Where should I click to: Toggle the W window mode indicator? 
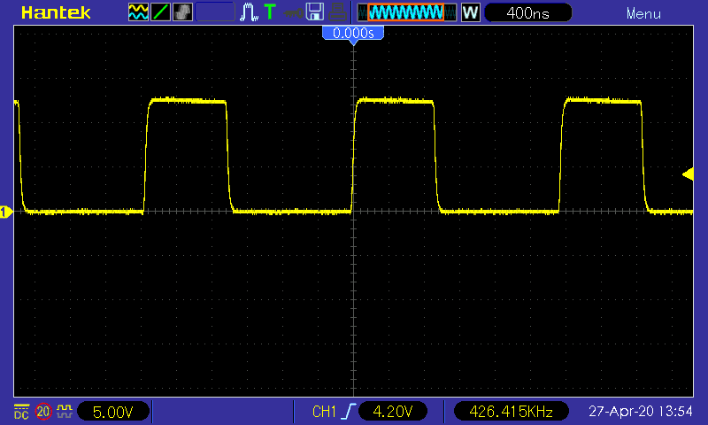pyautogui.click(x=471, y=12)
